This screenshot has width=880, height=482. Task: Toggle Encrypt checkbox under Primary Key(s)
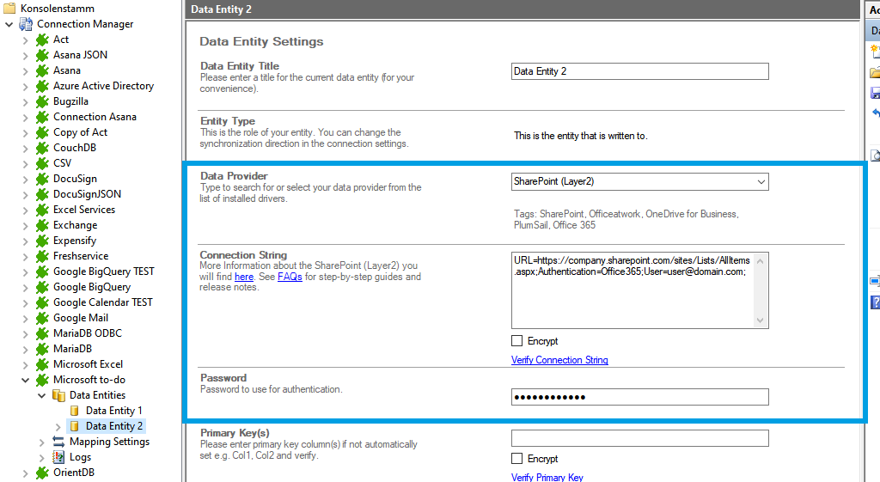pos(517,459)
